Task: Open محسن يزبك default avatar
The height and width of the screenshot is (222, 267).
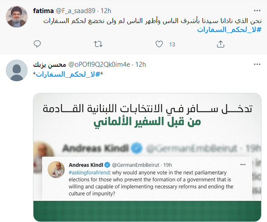Action: 17,70
